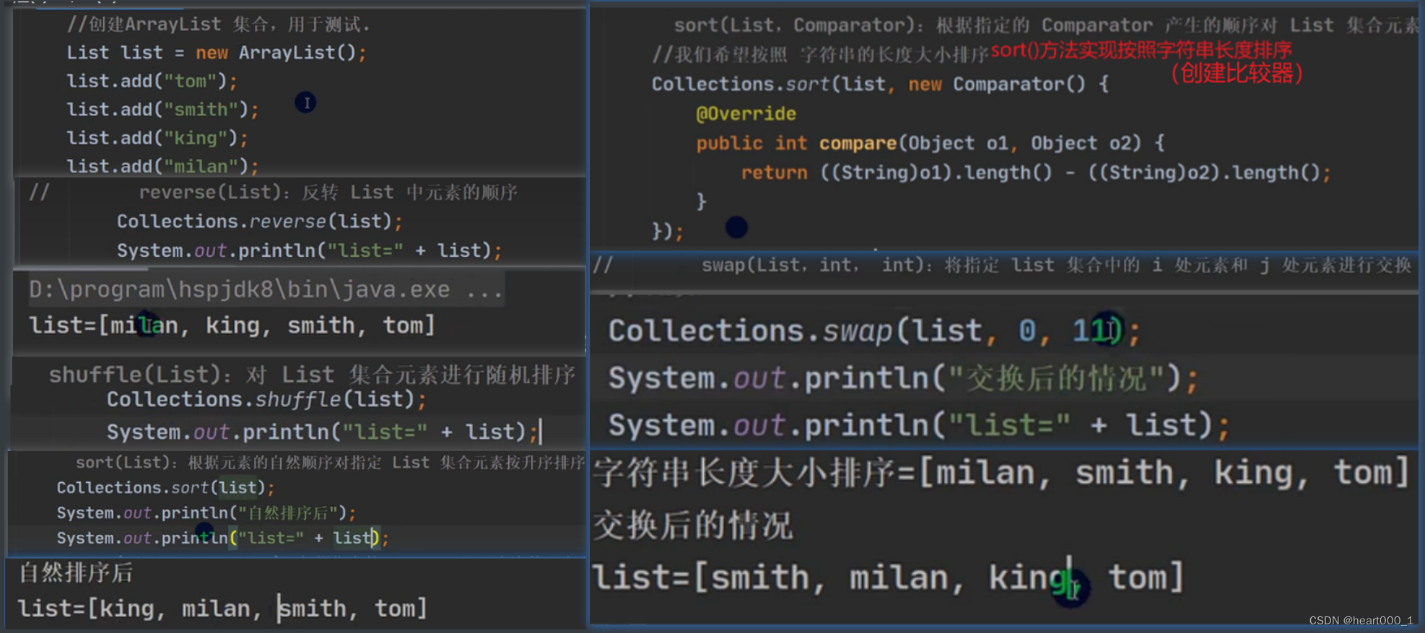The height and width of the screenshot is (633, 1425).
Task: Click the println("交换后的情况") statement
Action: 903,378
